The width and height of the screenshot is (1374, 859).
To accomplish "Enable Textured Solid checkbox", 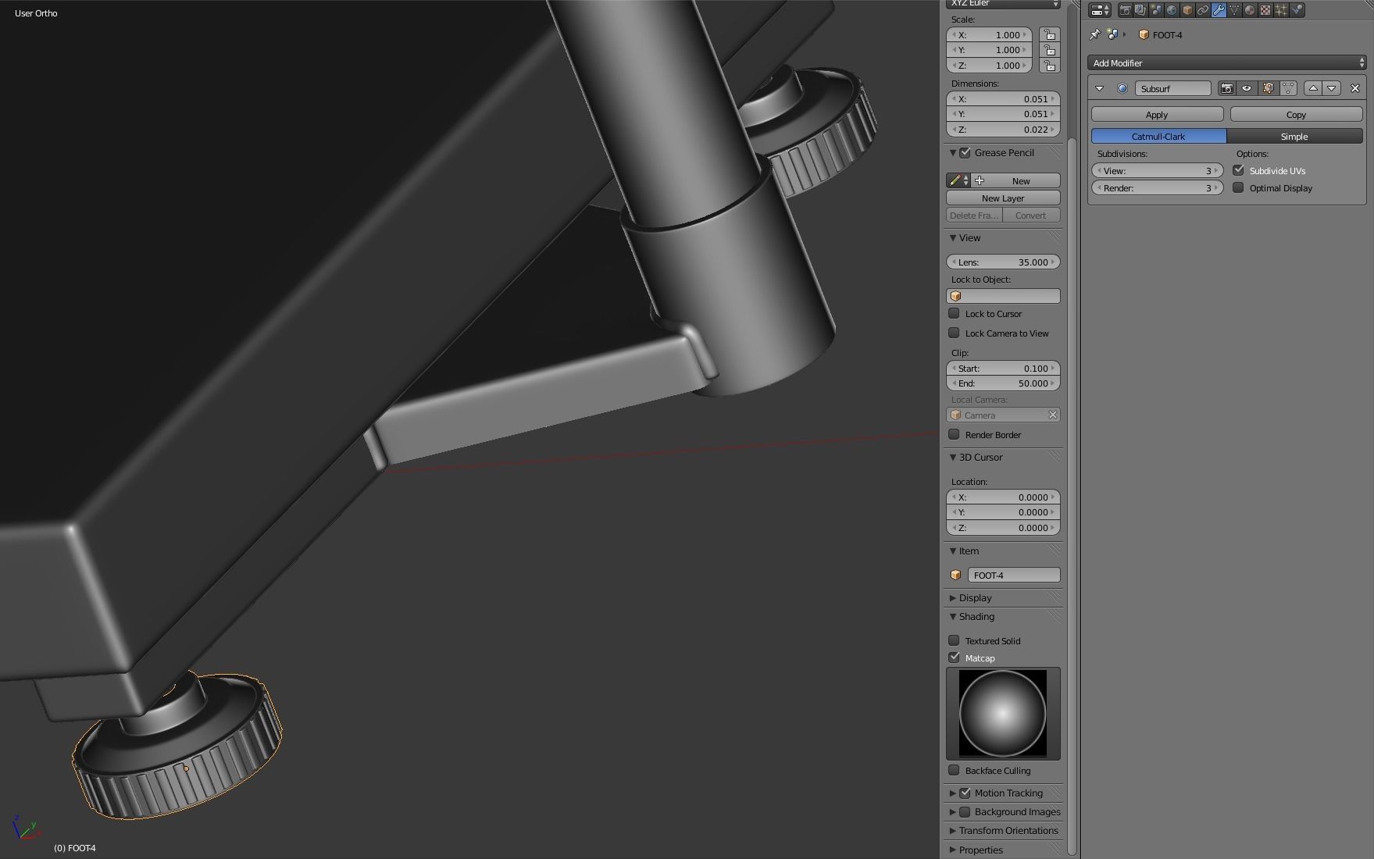I will coord(954,640).
